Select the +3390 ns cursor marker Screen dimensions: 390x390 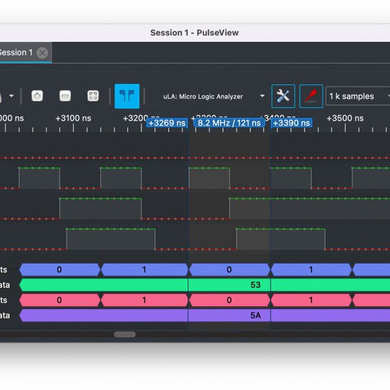click(x=291, y=123)
